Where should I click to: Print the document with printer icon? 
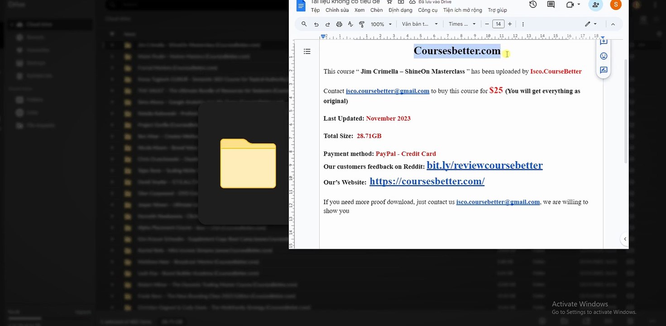(x=339, y=24)
